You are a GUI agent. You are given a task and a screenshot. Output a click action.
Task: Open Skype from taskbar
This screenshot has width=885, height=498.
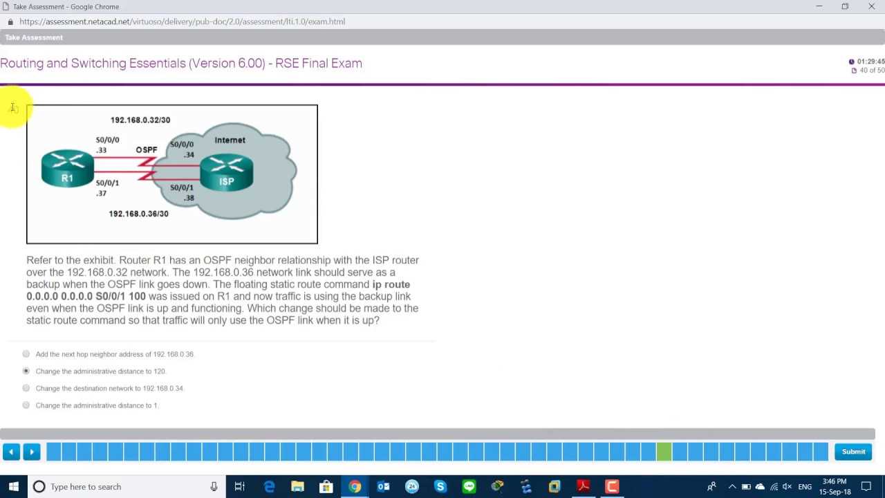(440, 486)
